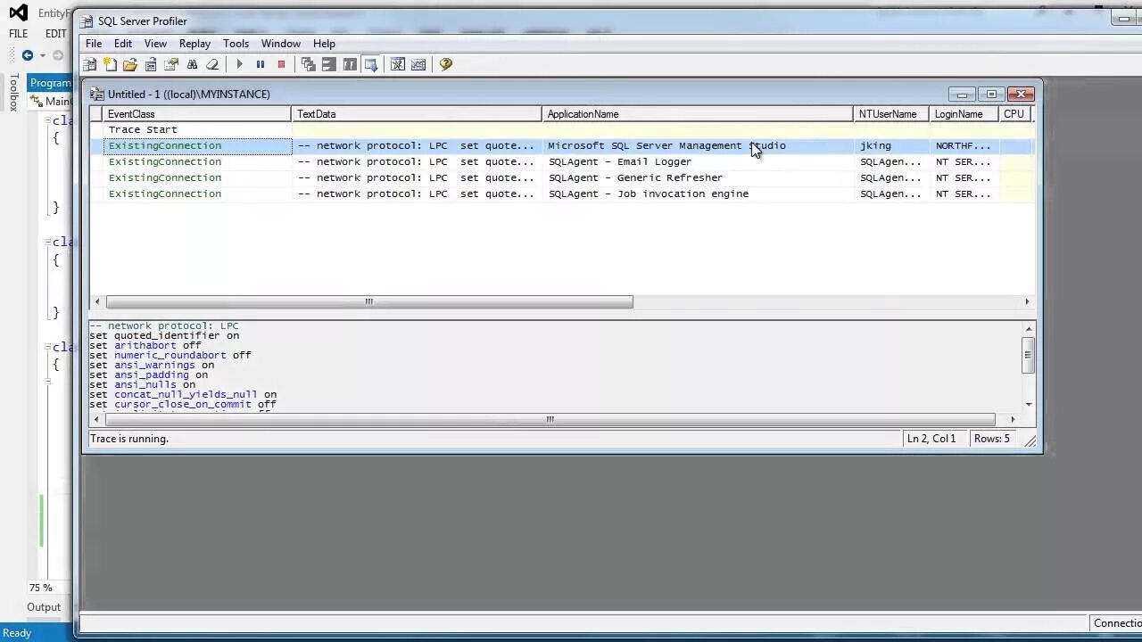Maximize the Untitled - 1 trace child window

pyautogui.click(x=991, y=94)
